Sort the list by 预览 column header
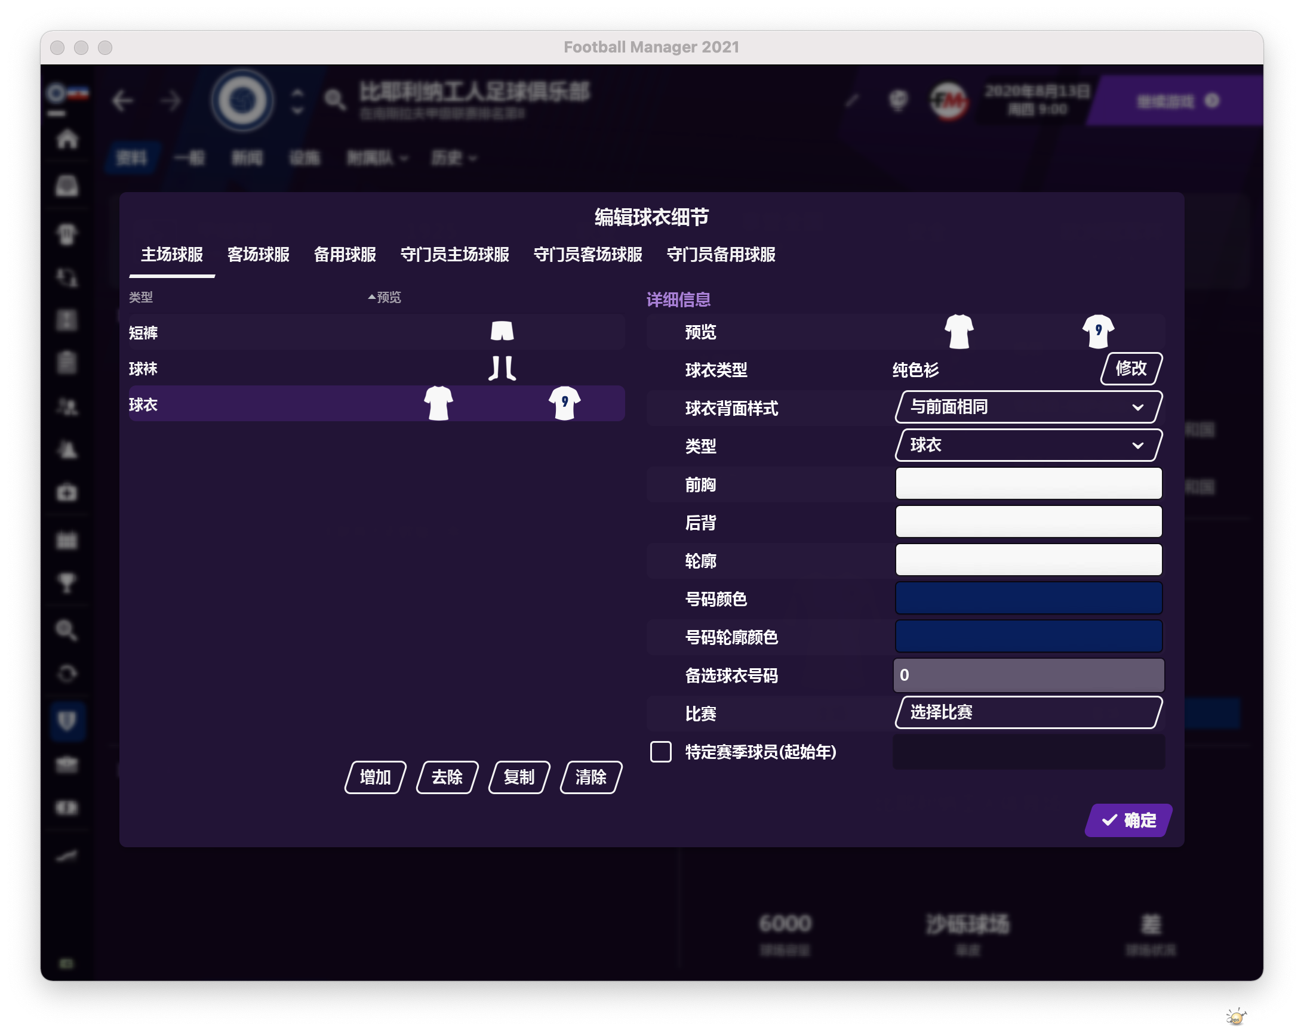The image size is (1304, 1031). click(387, 297)
